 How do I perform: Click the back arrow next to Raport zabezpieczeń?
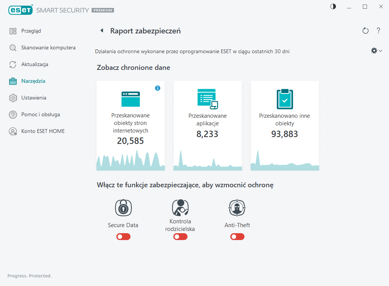coord(101,30)
